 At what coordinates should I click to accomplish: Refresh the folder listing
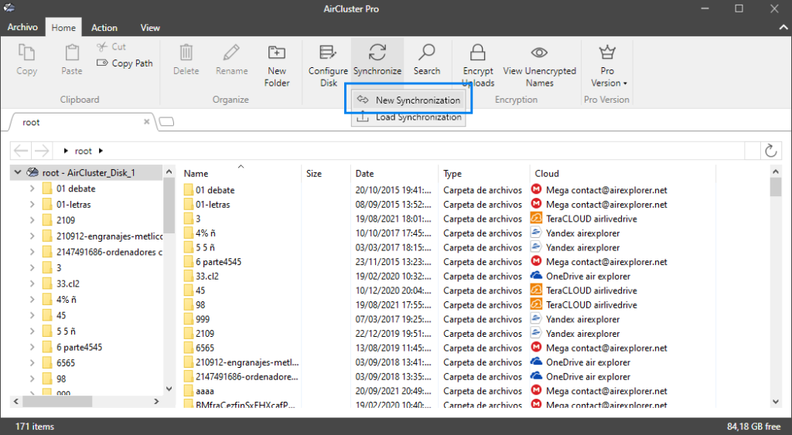[x=771, y=151]
